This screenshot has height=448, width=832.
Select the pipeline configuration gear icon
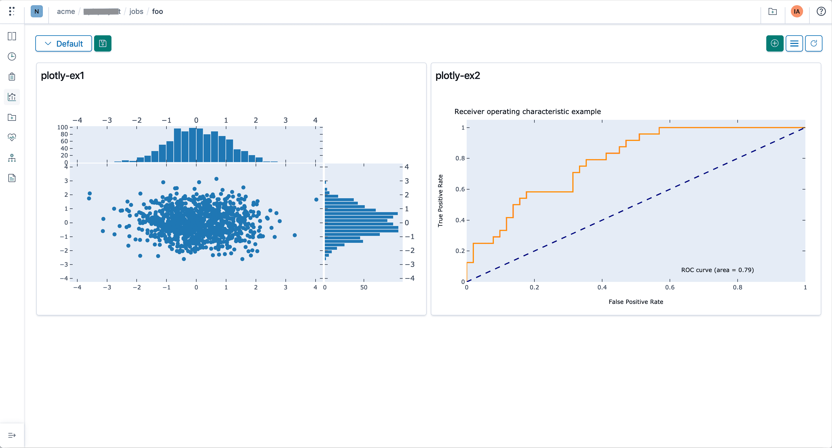(x=12, y=158)
